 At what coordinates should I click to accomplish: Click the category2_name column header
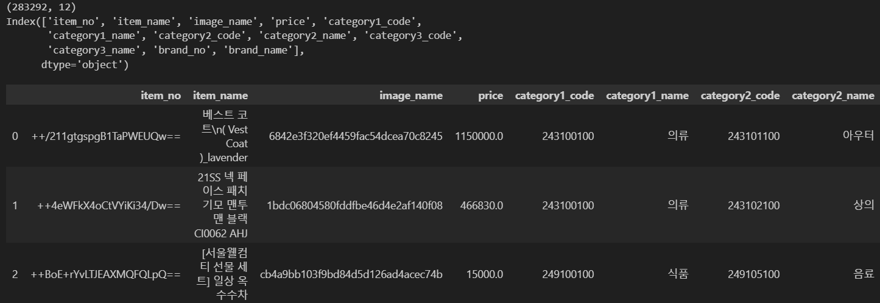(x=833, y=96)
